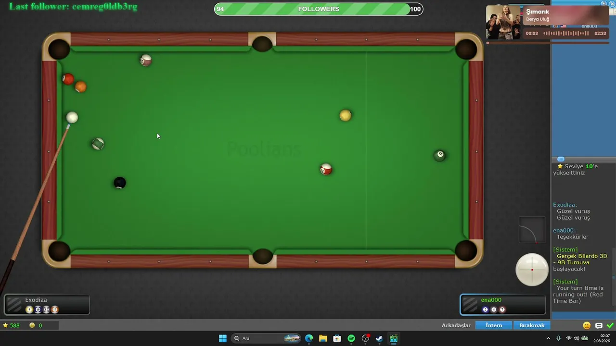The height and width of the screenshot is (346, 616).
Task: Open Microsoft Edge from the taskbar
Action: [308, 338]
